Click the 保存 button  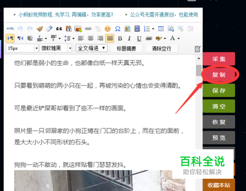click(x=219, y=90)
